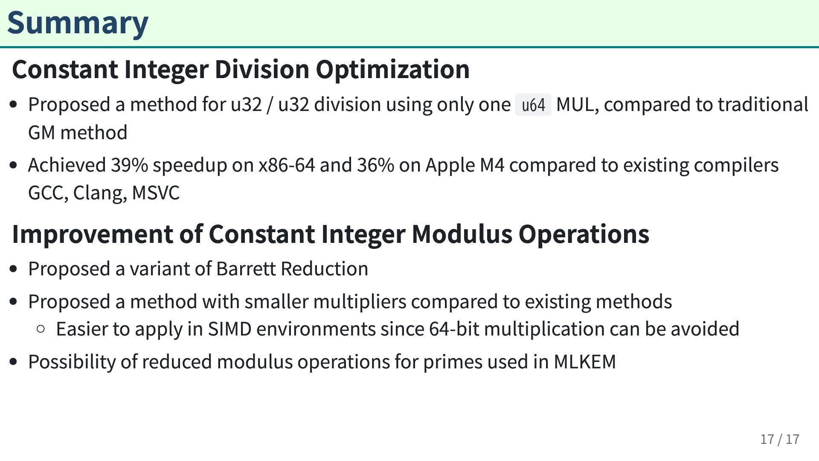This screenshot has height=461, width=819.
Task: Click the 'GCC, Clang, MSVC' text
Action: click(104, 193)
